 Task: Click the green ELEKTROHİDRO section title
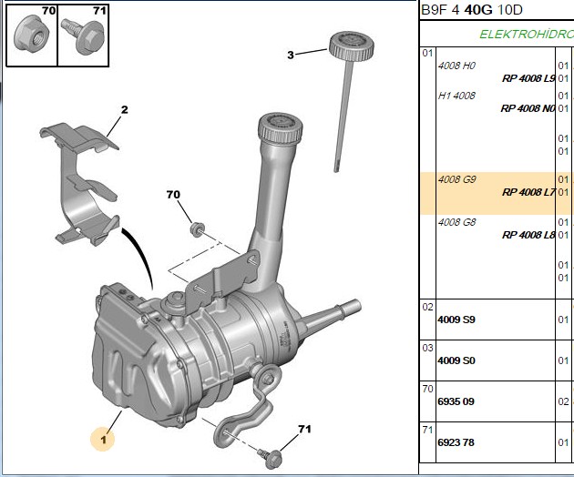coord(527,35)
